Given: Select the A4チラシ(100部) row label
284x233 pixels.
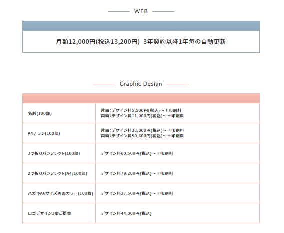Looking at the screenshot, I should 44,133.
